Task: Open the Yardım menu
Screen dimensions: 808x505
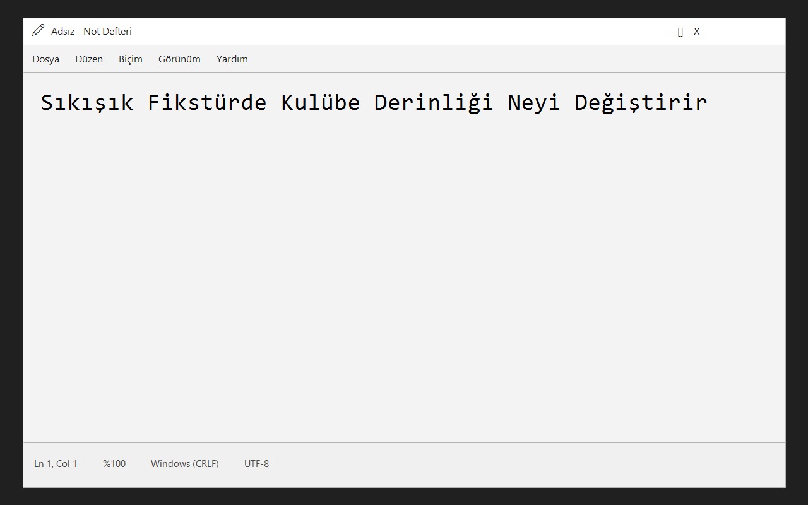Action: [232, 59]
